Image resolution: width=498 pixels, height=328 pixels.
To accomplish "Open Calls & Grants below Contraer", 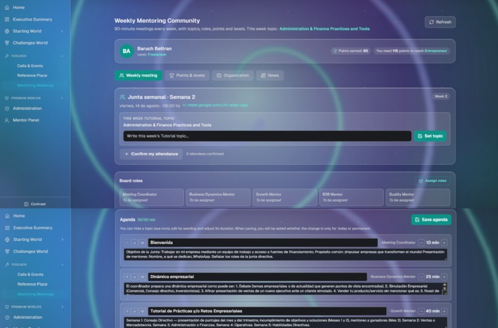I will 30,274.
